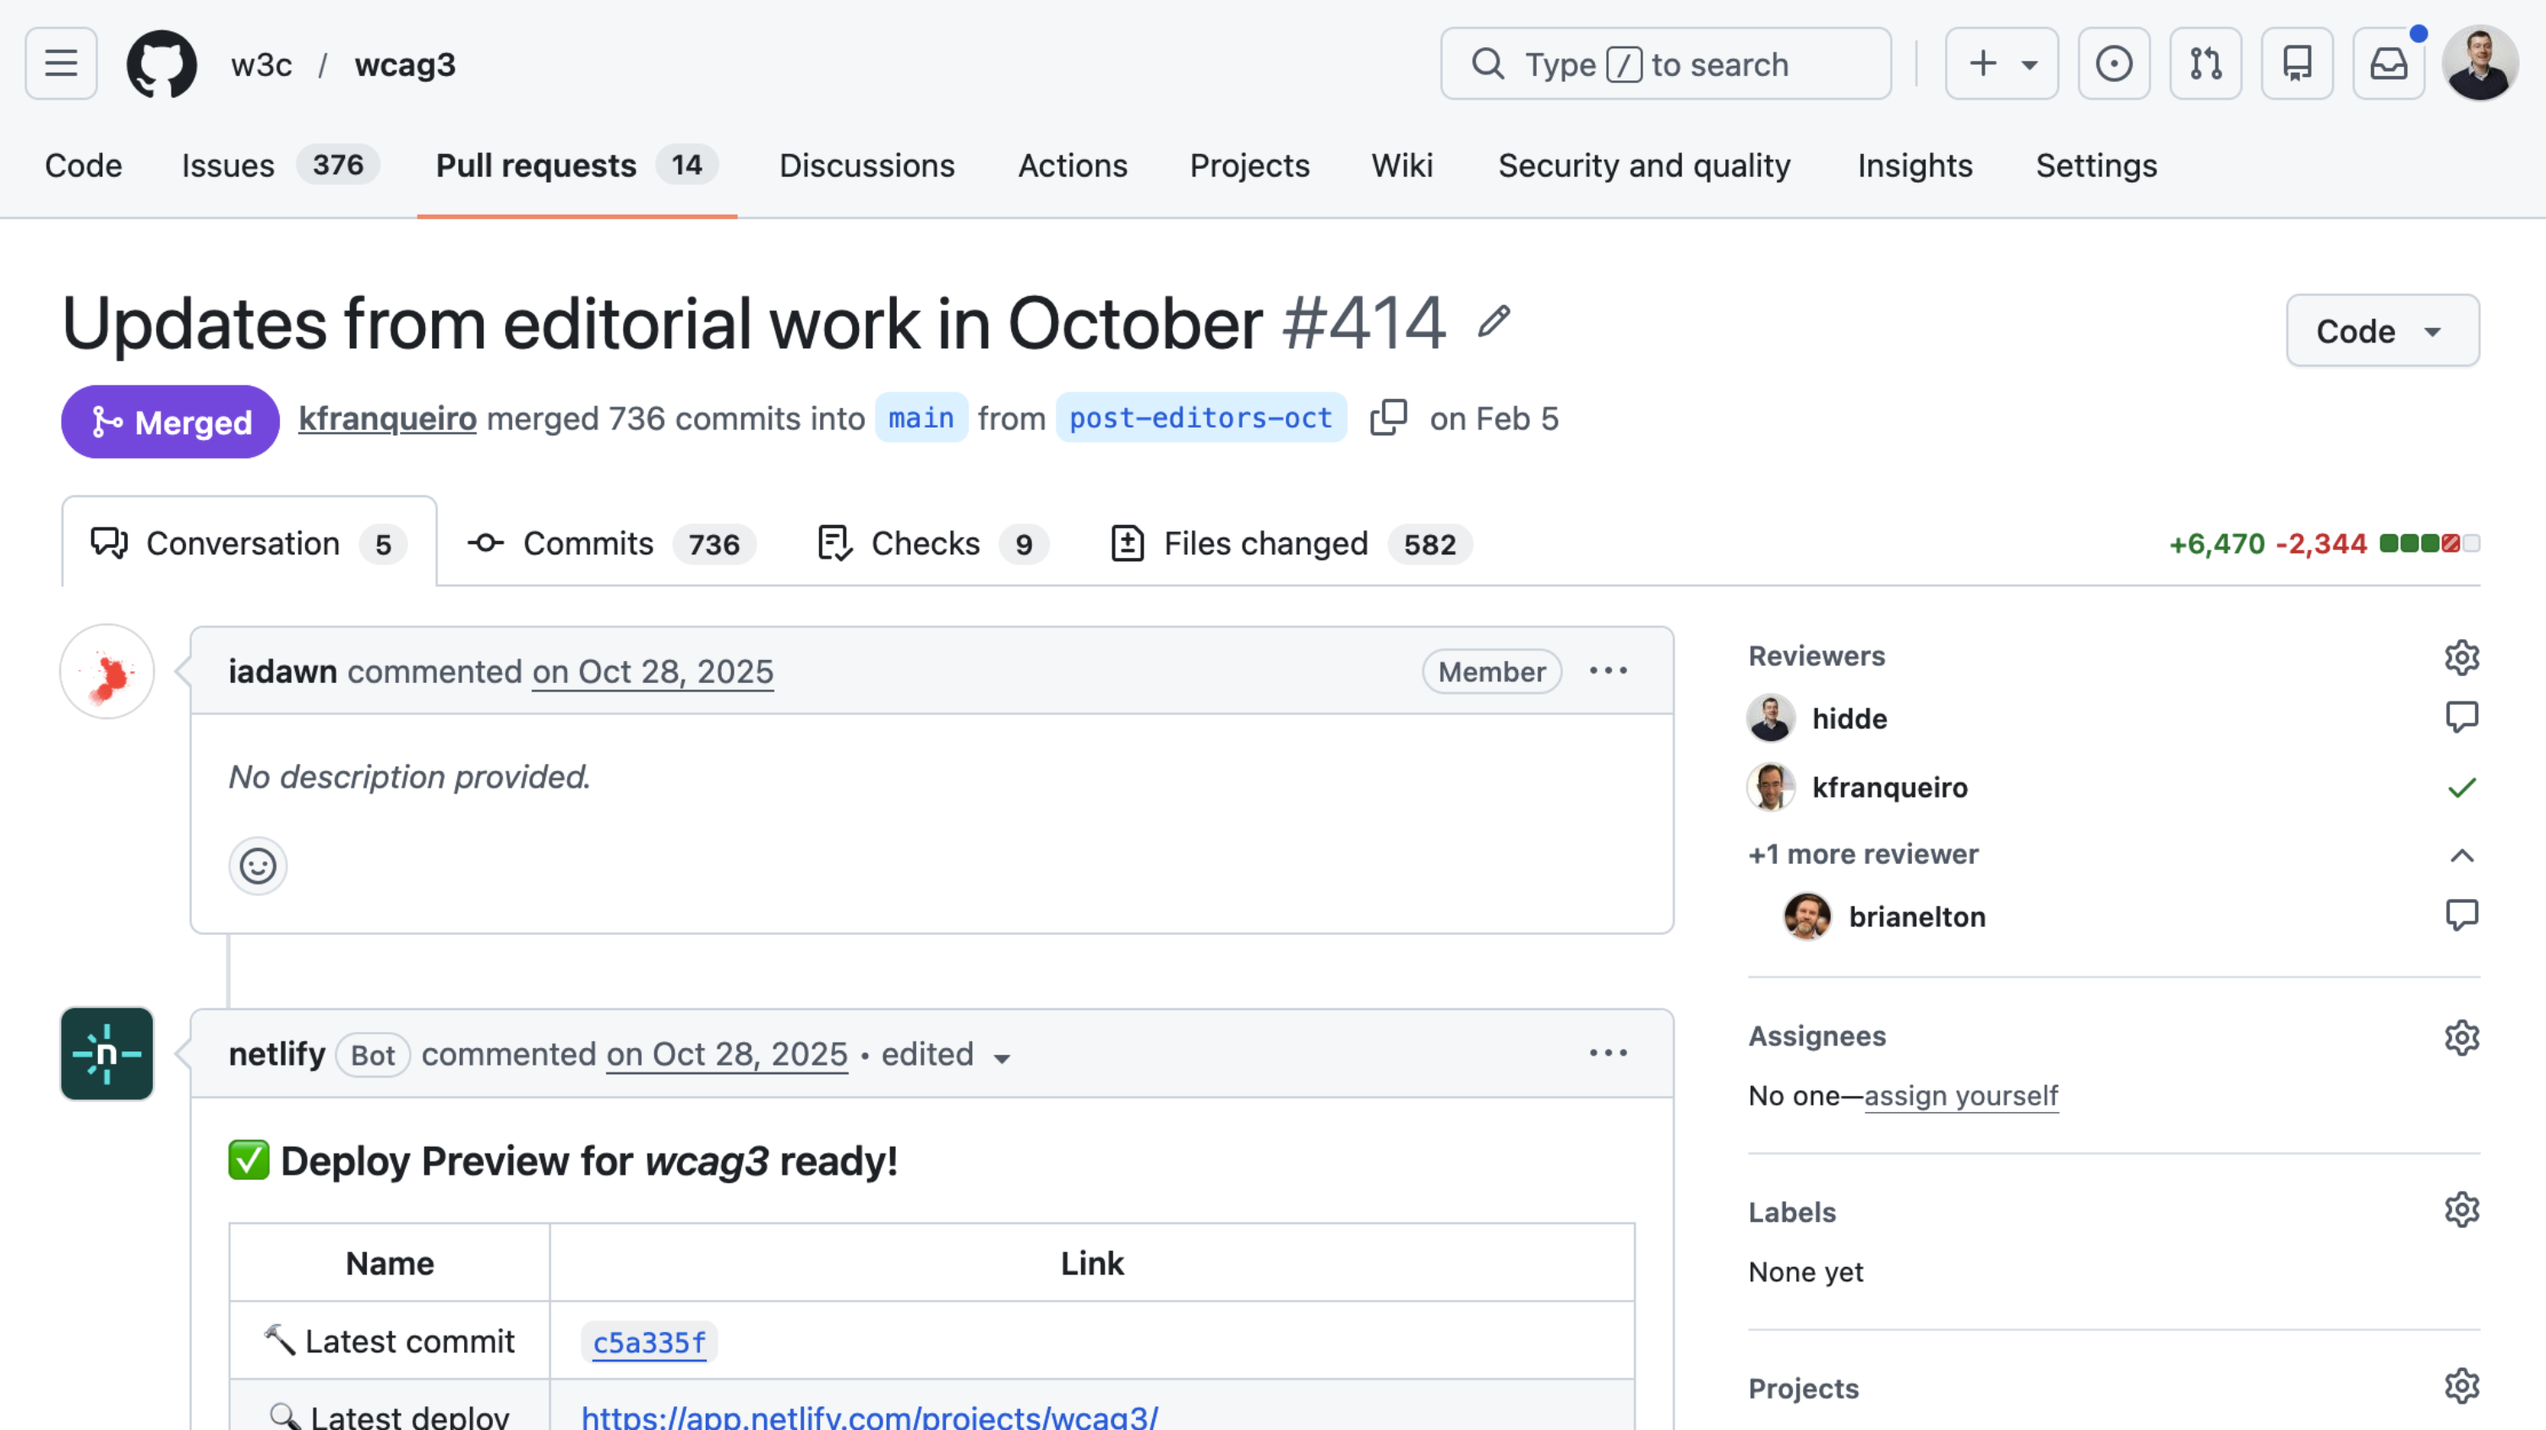
Task: Open the Wiki tab
Action: [x=1401, y=165]
